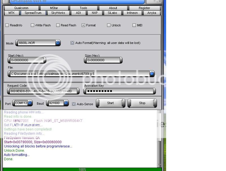
Task: Click the Request Code field
Action: [44, 91]
